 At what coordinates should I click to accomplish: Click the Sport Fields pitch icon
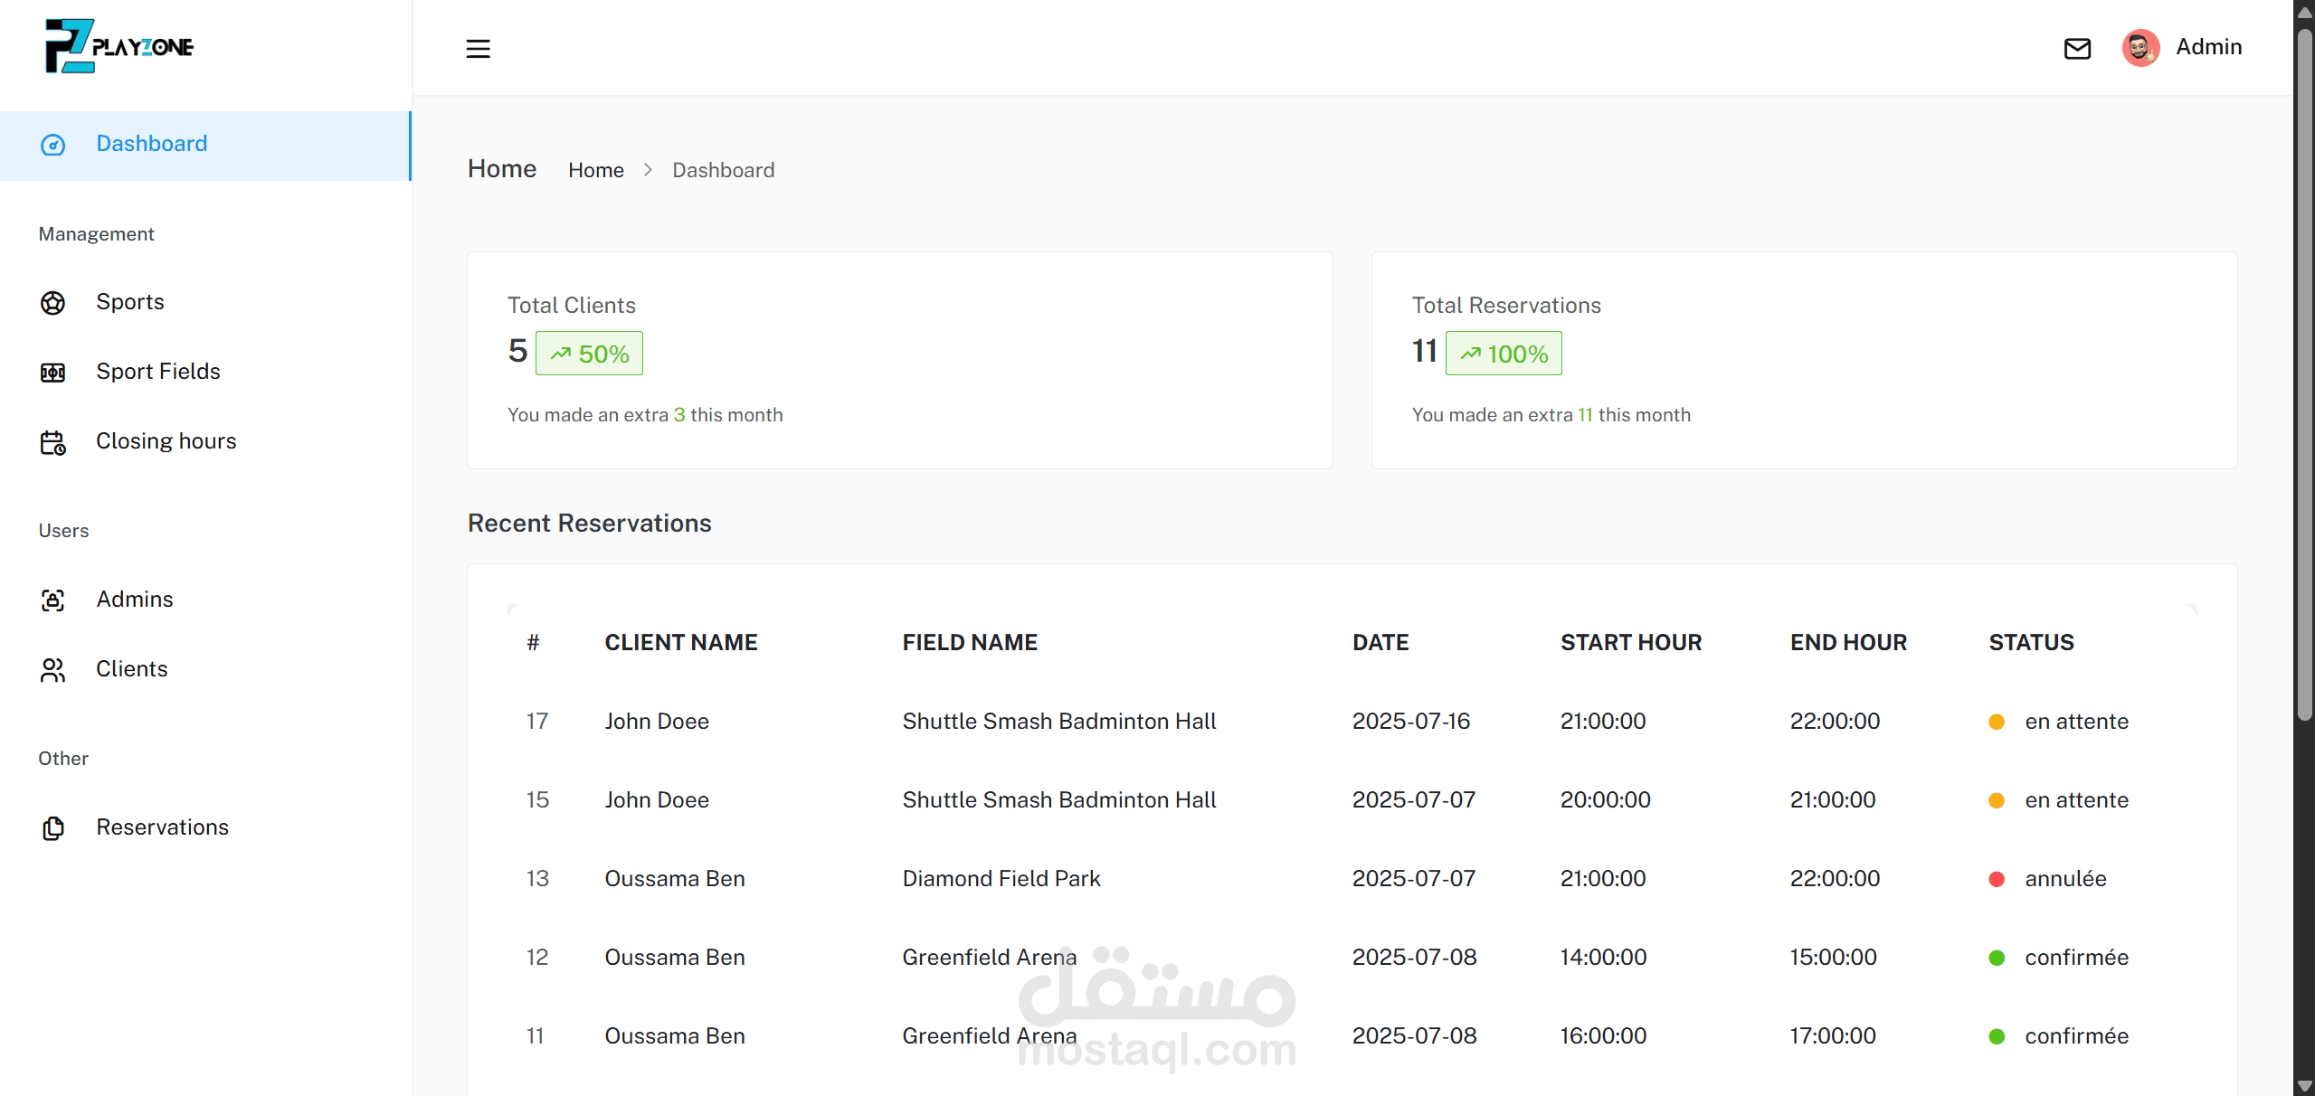53,373
